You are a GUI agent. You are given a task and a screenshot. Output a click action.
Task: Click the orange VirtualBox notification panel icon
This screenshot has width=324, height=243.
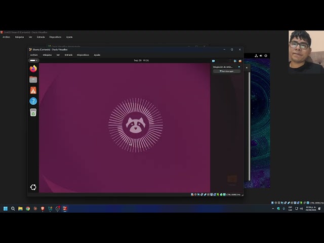pyautogui.click(x=240, y=61)
